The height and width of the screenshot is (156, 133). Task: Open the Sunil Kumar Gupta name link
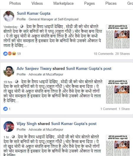coord(34,14)
